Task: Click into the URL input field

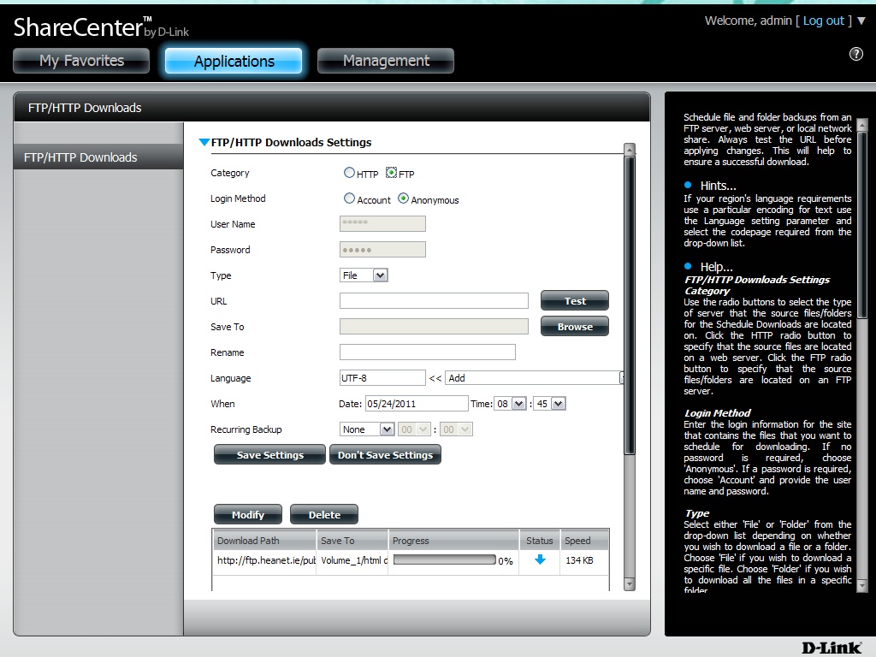Action: pyautogui.click(x=434, y=300)
